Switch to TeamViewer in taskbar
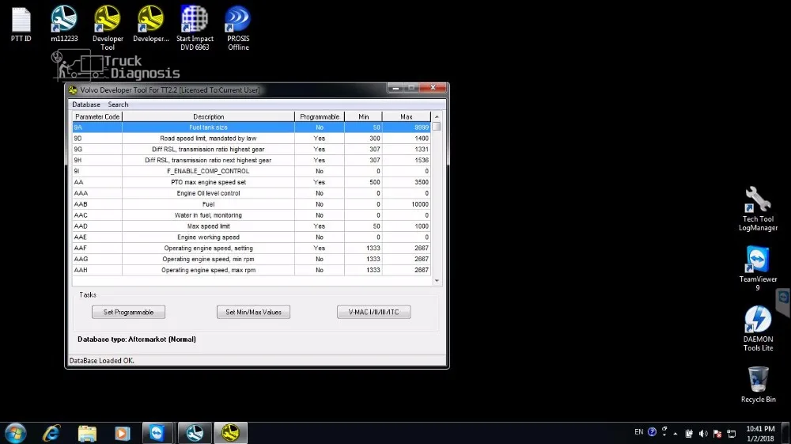This screenshot has width=791, height=444. coord(157,434)
